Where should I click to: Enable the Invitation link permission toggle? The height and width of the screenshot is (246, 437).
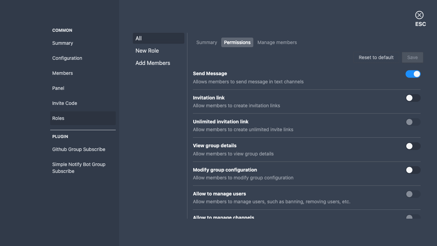tap(413, 98)
